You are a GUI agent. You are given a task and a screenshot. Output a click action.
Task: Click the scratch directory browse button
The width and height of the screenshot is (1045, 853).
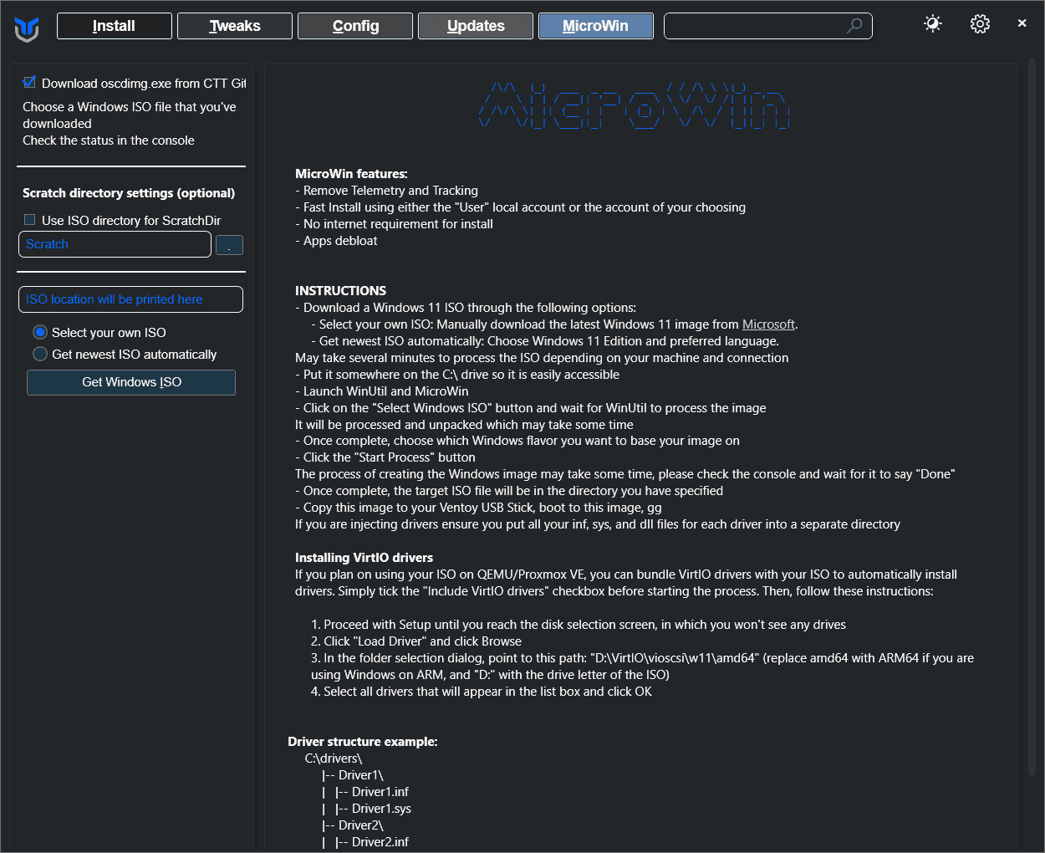229,245
